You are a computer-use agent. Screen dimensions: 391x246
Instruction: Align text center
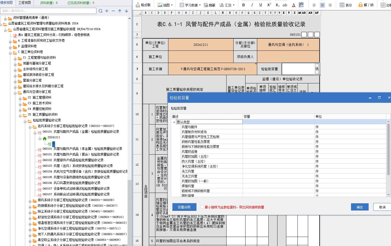(322, 5)
